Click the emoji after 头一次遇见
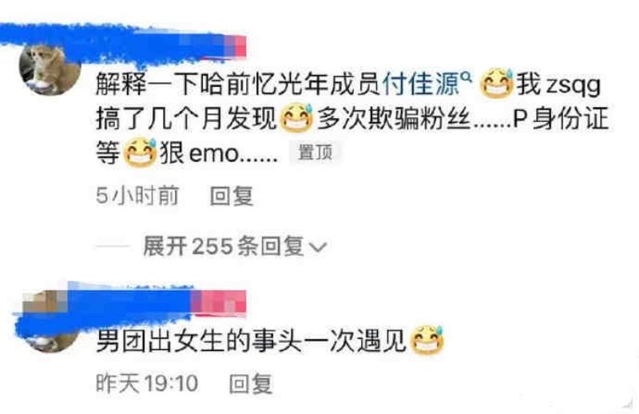This screenshot has height=414, width=639. (427, 341)
